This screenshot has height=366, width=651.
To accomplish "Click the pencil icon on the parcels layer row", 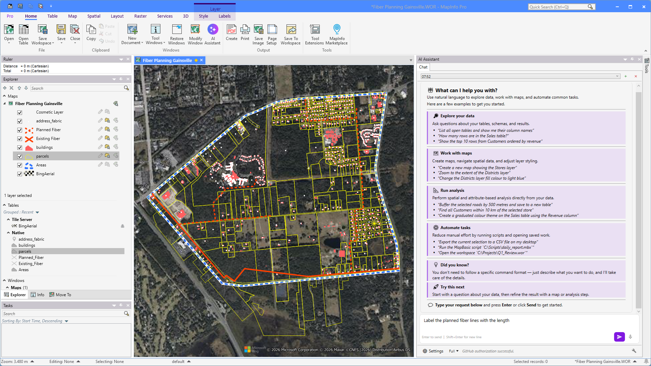I will point(100,156).
